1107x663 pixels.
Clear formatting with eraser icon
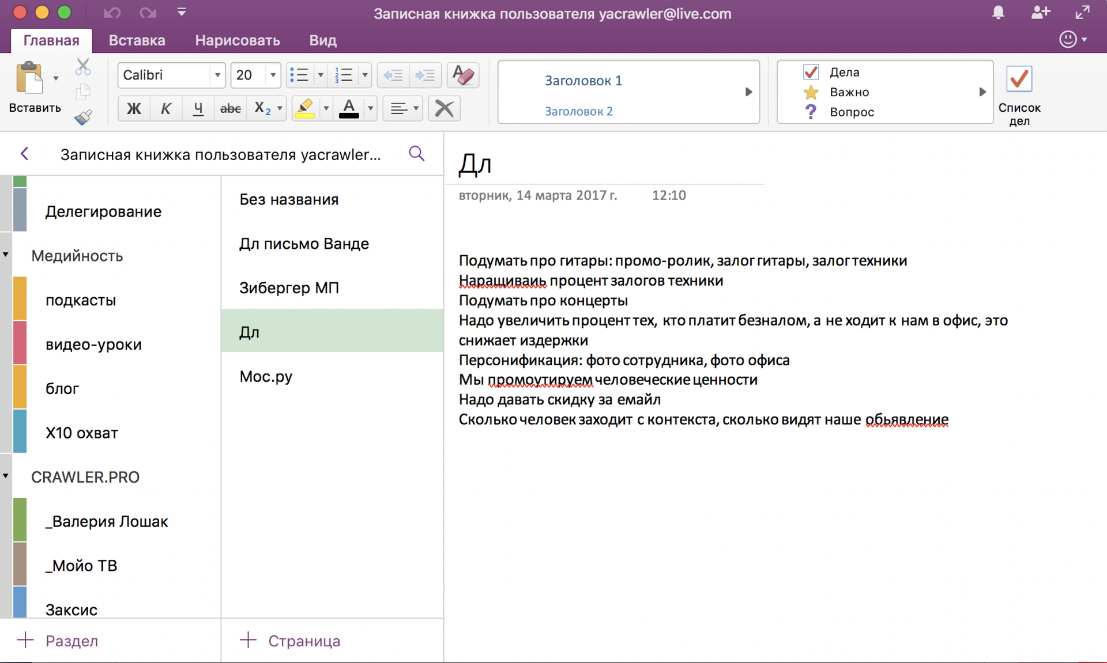[x=463, y=75]
